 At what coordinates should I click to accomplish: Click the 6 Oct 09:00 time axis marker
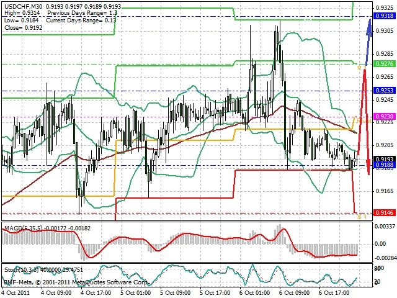coord(293,292)
